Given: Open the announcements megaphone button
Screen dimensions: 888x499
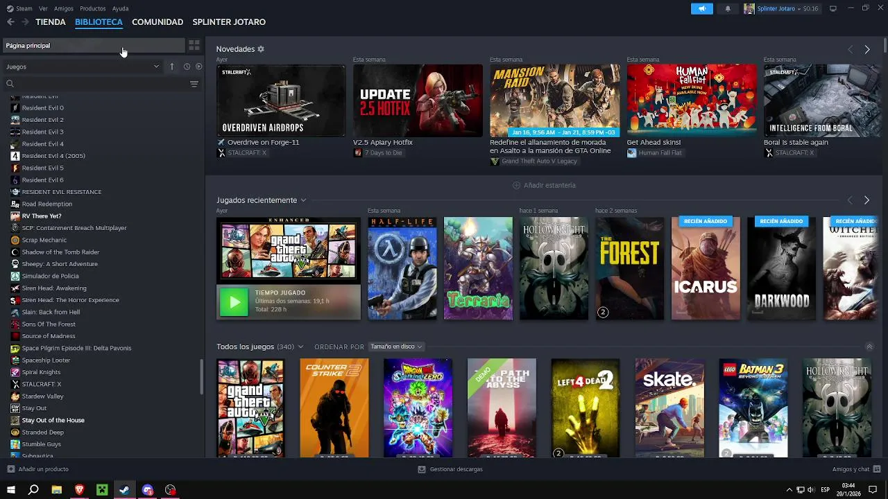Looking at the screenshot, I should tap(702, 8).
